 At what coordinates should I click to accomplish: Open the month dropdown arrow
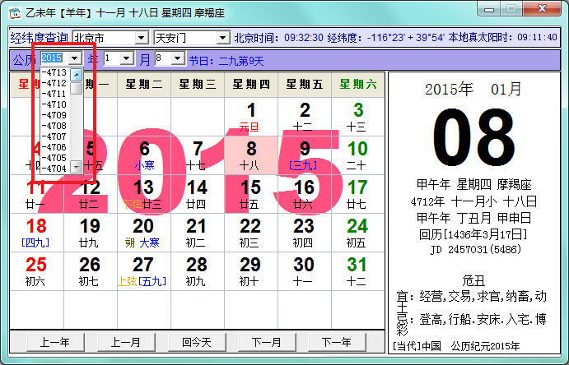point(127,58)
